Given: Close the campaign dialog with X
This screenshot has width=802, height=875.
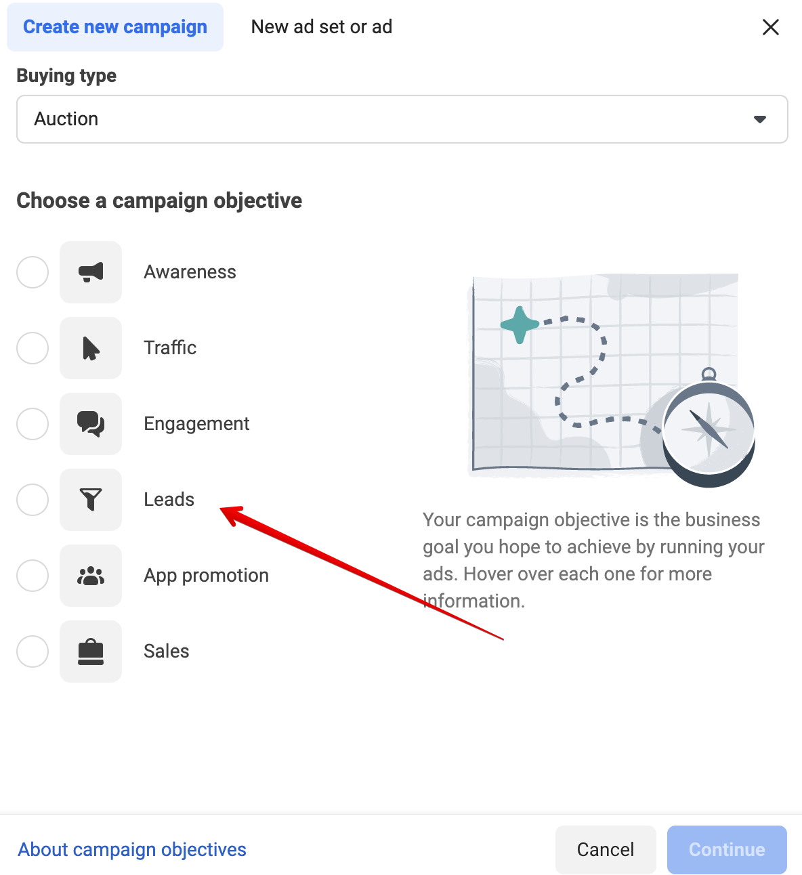Looking at the screenshot, I should click(x=771, y=27).
